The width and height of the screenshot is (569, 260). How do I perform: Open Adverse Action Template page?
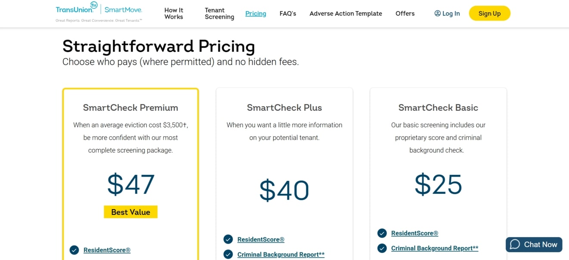[346, 13]
